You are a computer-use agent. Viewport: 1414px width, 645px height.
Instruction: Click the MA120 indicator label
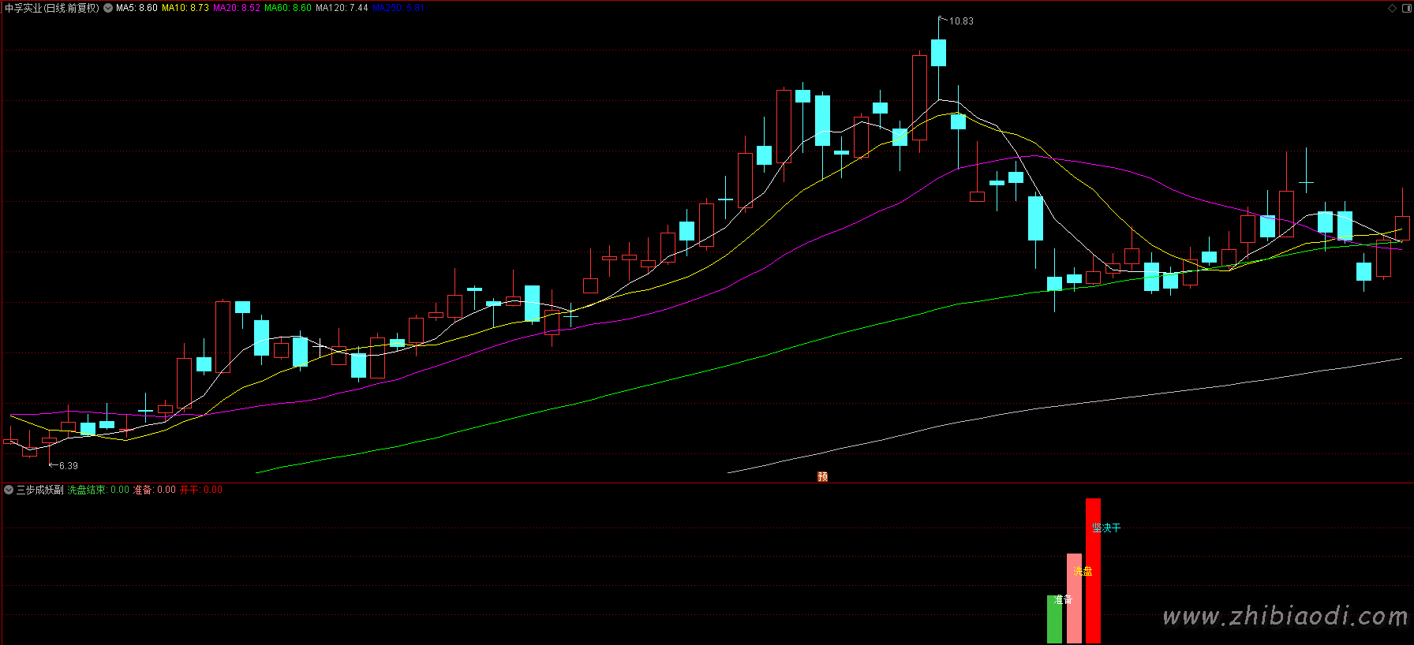click(342, 8)
